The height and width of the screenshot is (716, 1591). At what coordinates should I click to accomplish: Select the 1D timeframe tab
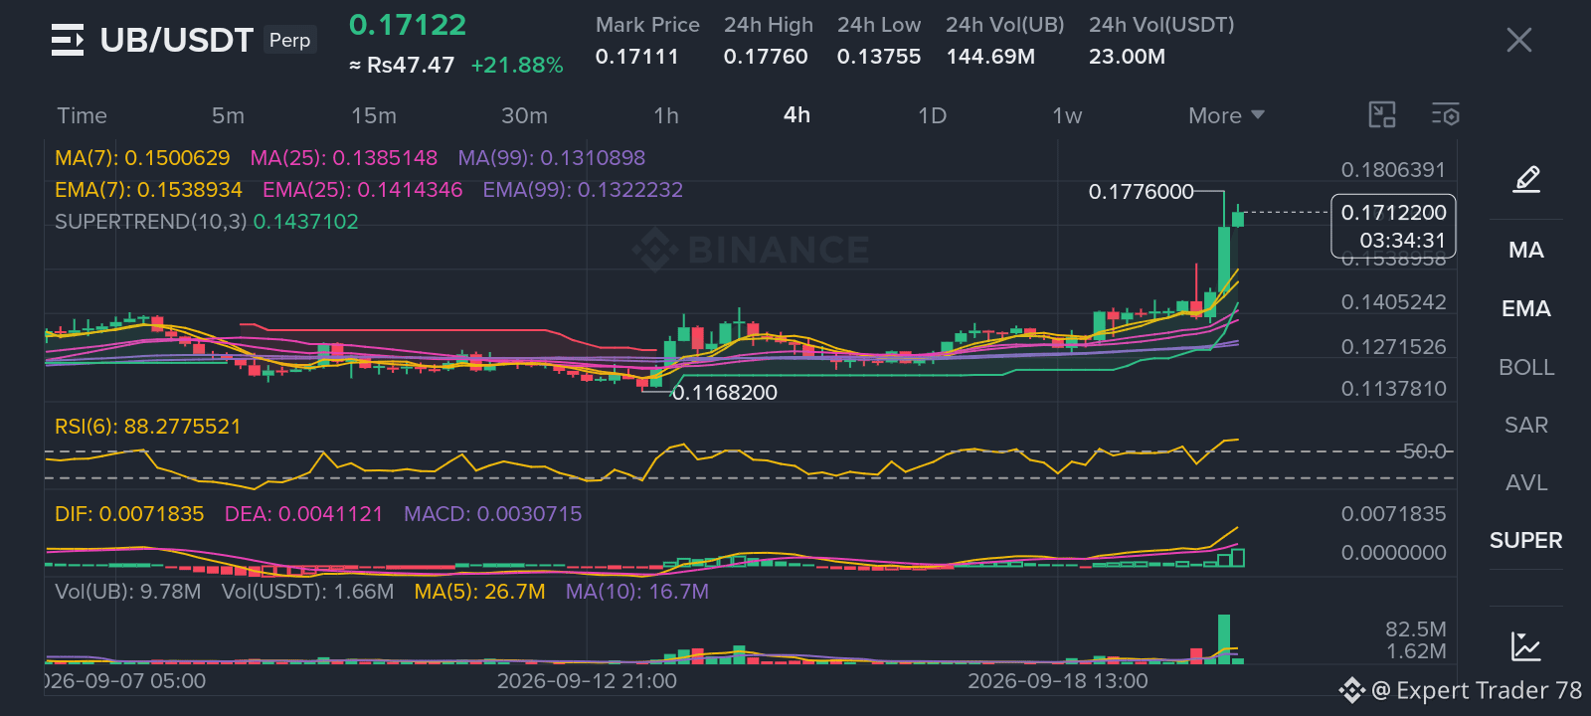click(932, 115)
